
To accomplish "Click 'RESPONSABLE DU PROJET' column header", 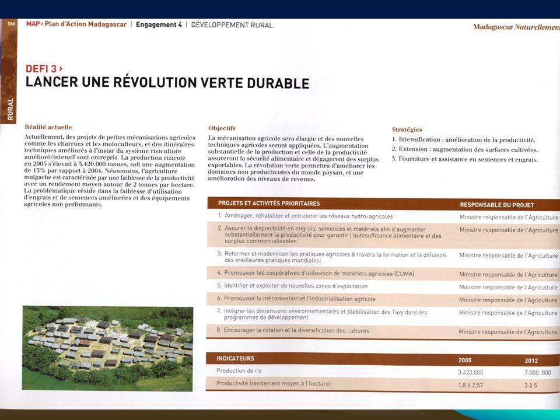I will (497, 205).
